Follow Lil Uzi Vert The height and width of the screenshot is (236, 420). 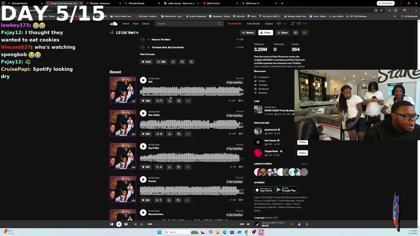pyautogui.click(x=265, y=33)
